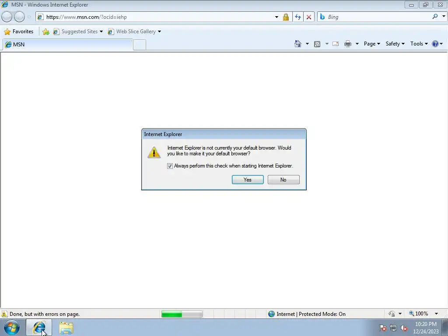This screenshot has height=336, width=448.
Task: Click the Help question mark icon
Action: click(x=435, y=44)
